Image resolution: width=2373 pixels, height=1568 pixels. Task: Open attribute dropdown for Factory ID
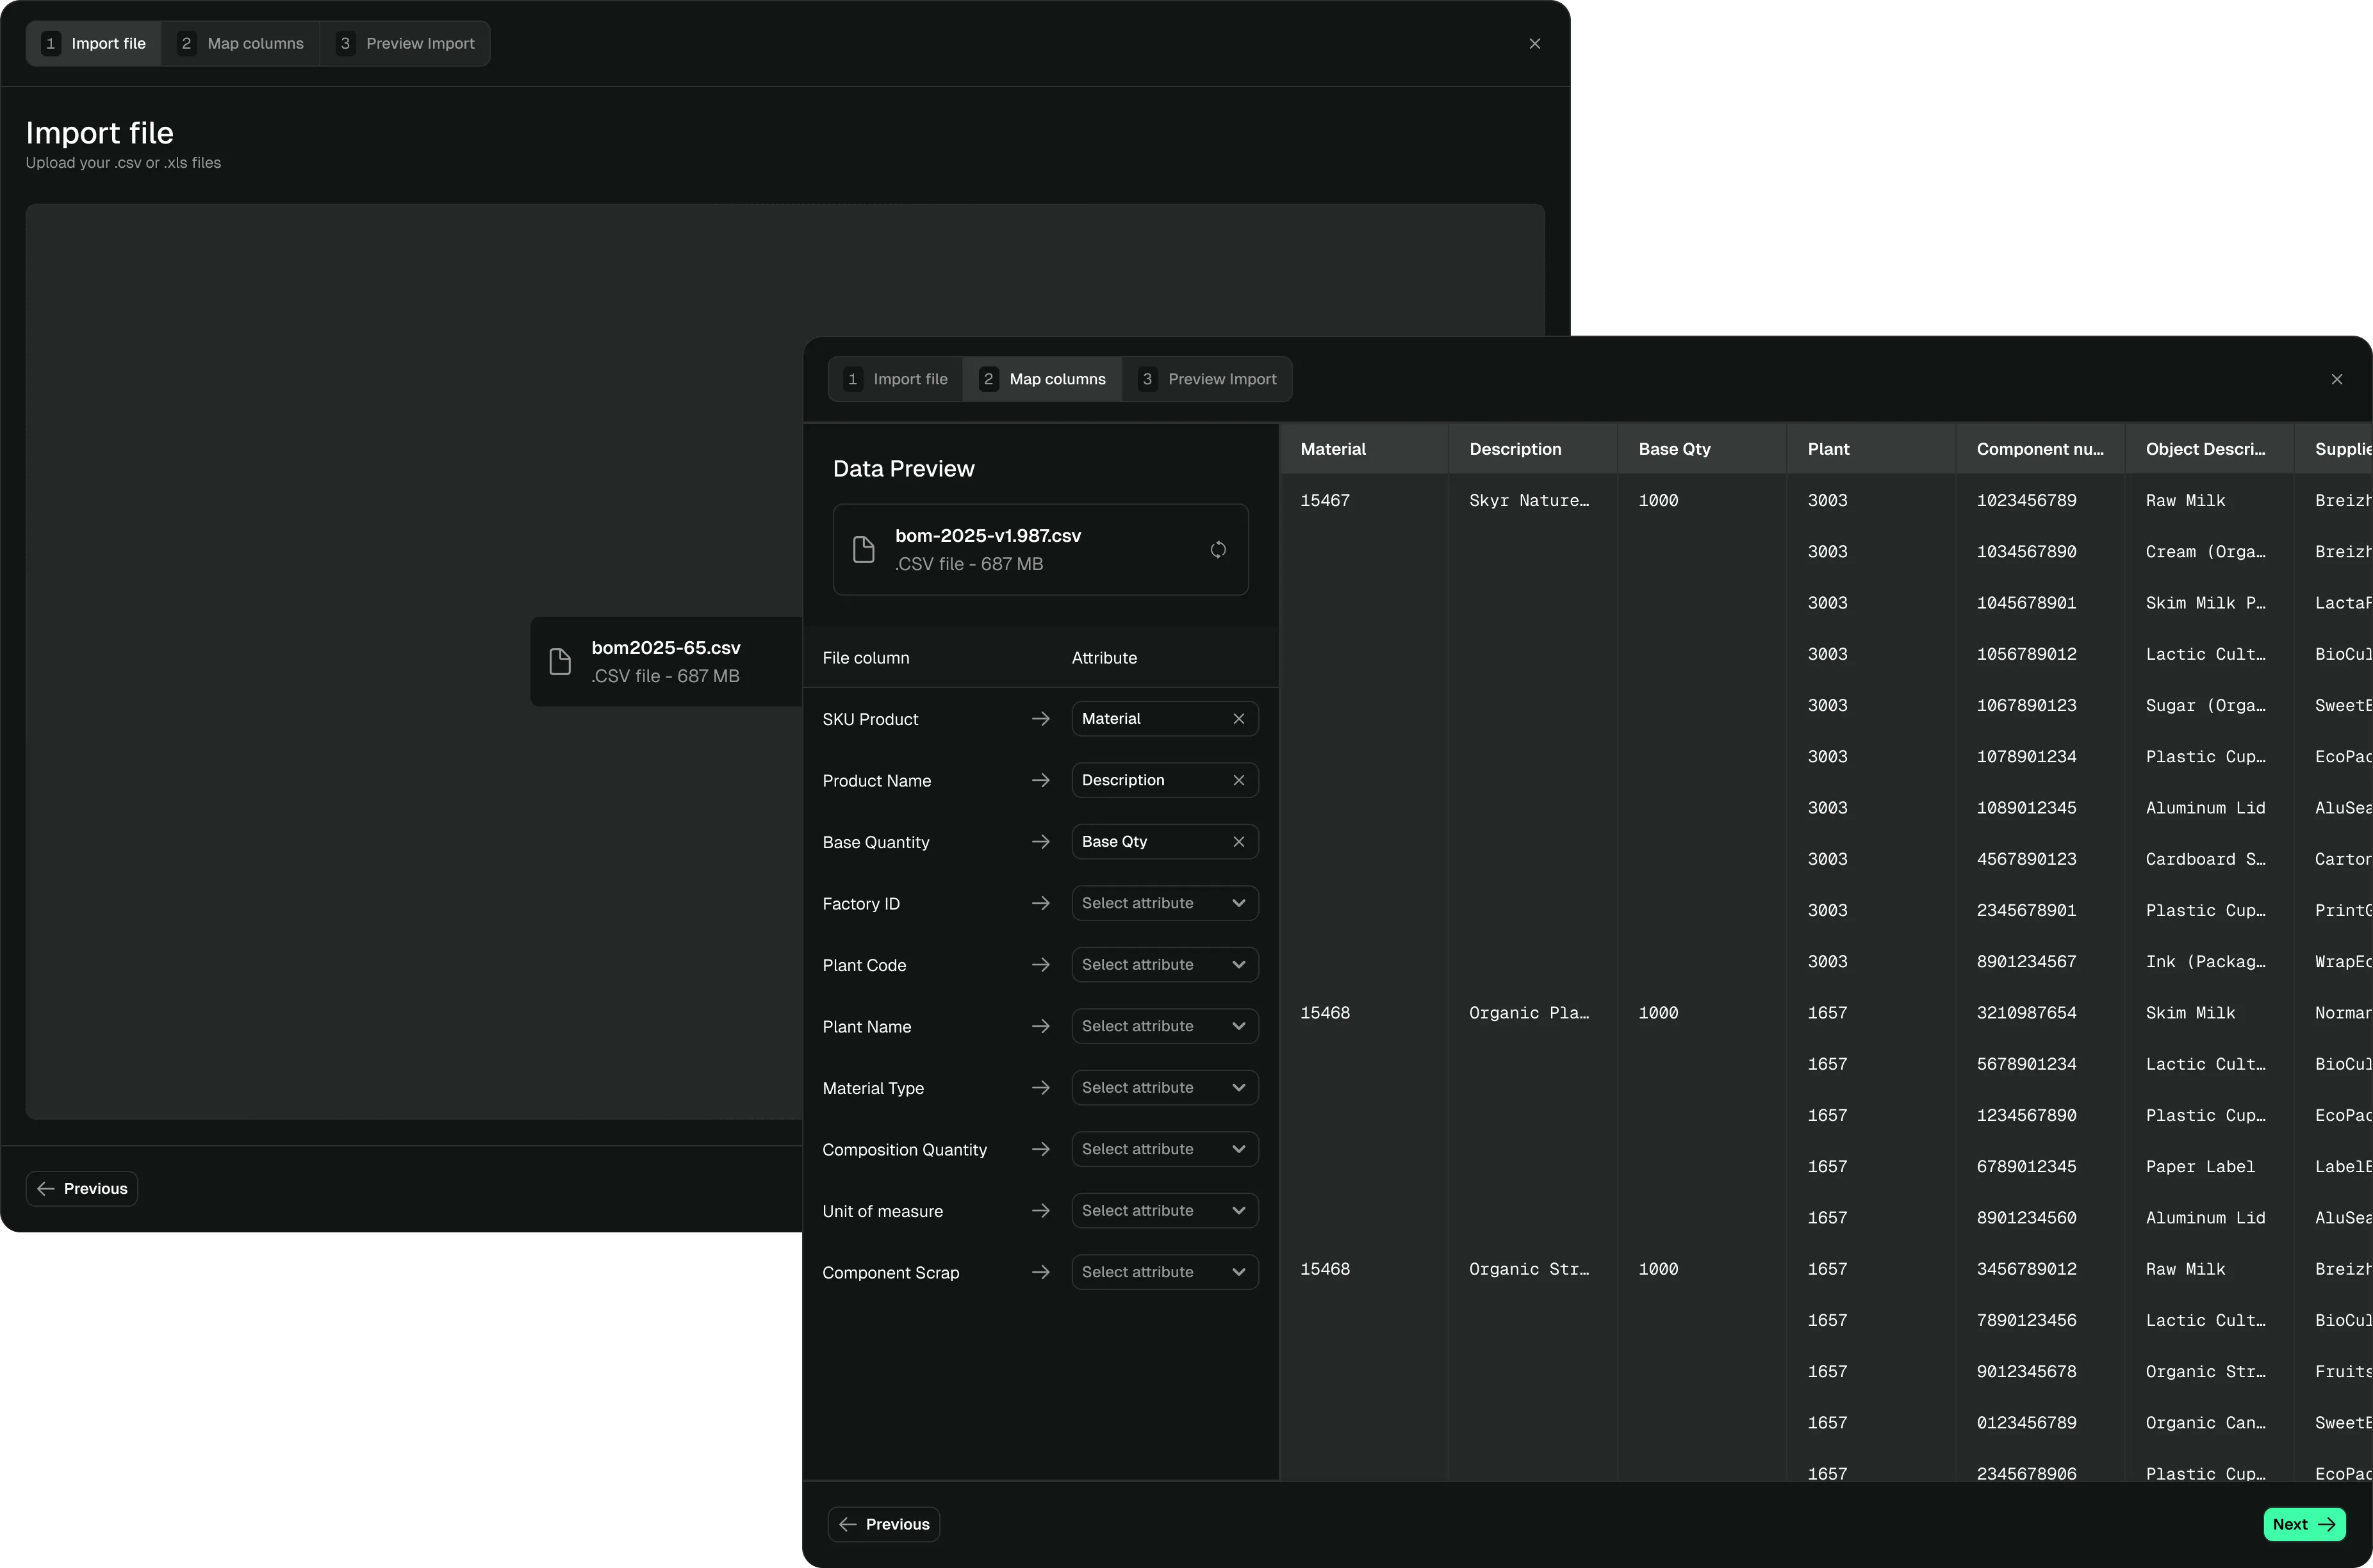pyautogui.click(x=1165, y=903)
